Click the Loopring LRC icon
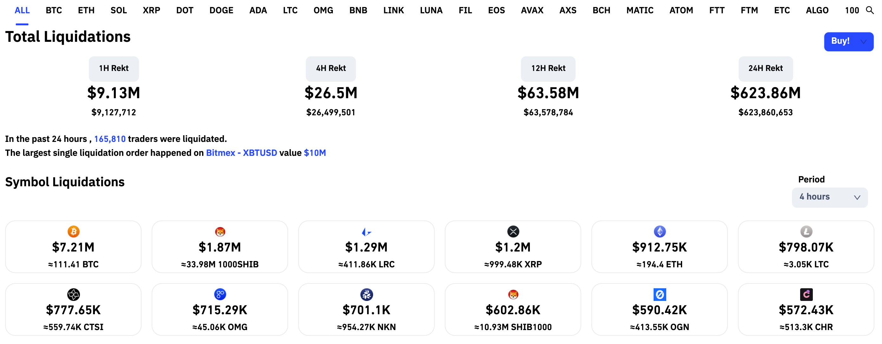 click(x=366, y=232)
